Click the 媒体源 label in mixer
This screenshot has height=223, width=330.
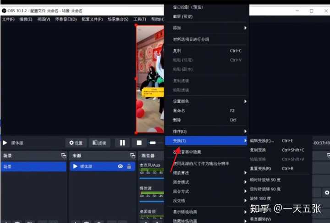(145, 188)
